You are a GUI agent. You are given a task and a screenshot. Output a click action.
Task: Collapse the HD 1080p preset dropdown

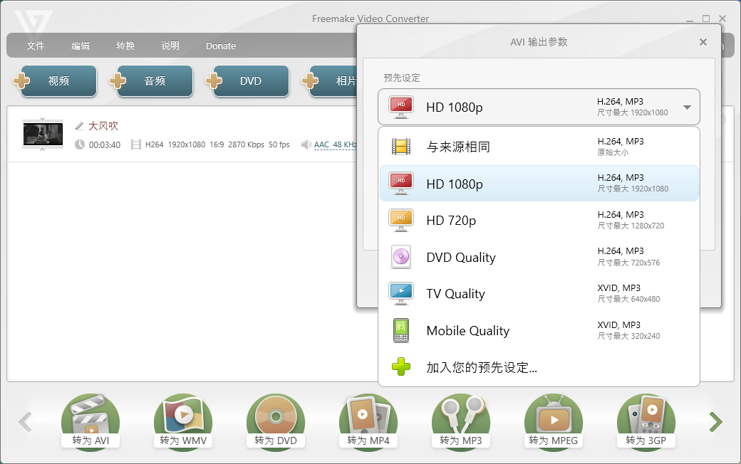[539, 107]
